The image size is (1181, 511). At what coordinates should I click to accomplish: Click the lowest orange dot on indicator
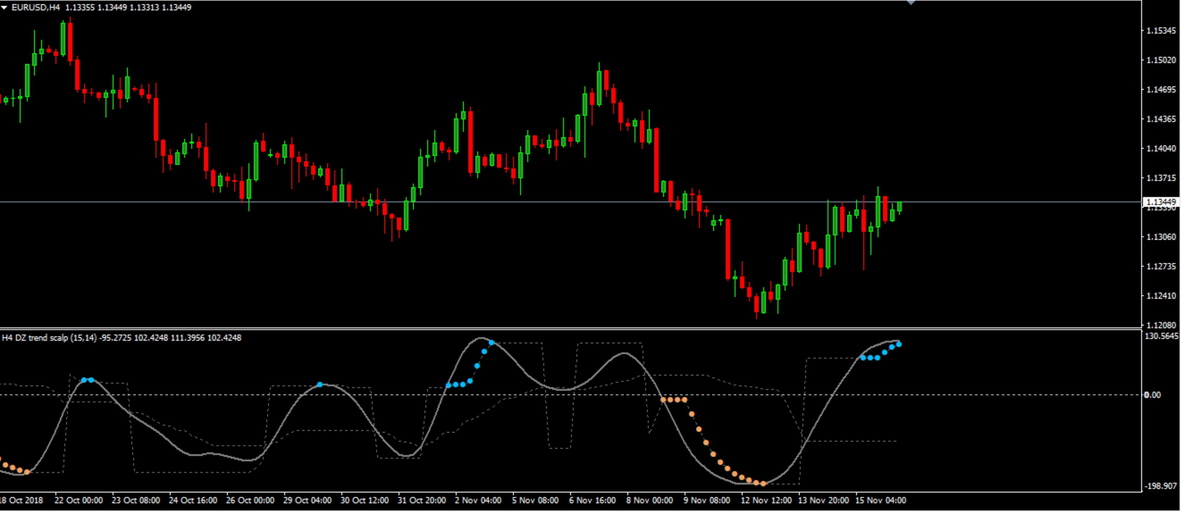click(x=763, y=484)
